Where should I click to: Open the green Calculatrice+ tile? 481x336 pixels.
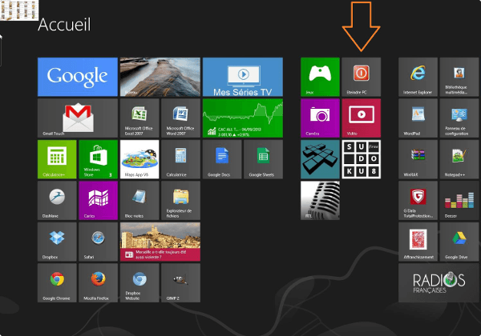click(x=57, y=159)
